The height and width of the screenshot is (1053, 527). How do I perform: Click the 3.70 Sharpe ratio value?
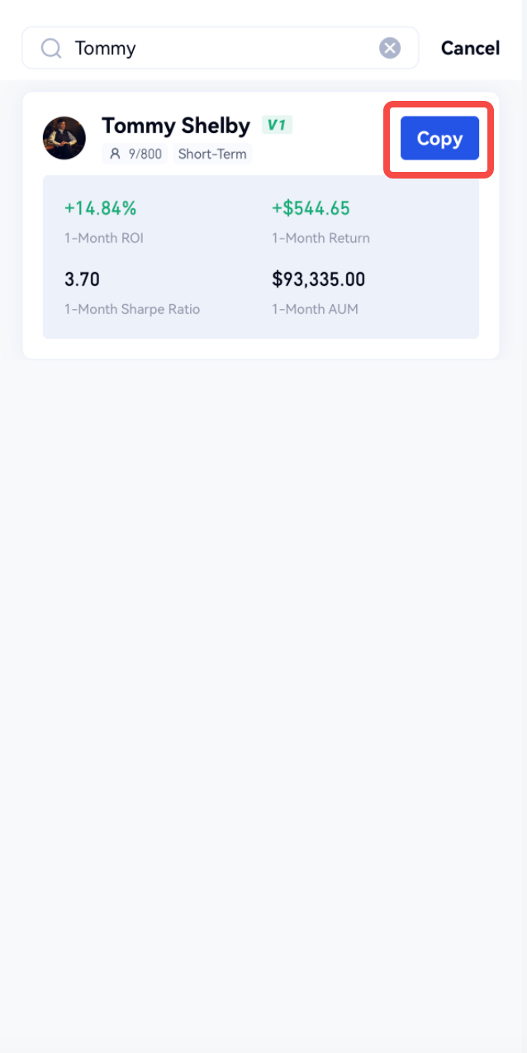pos(82,279)
